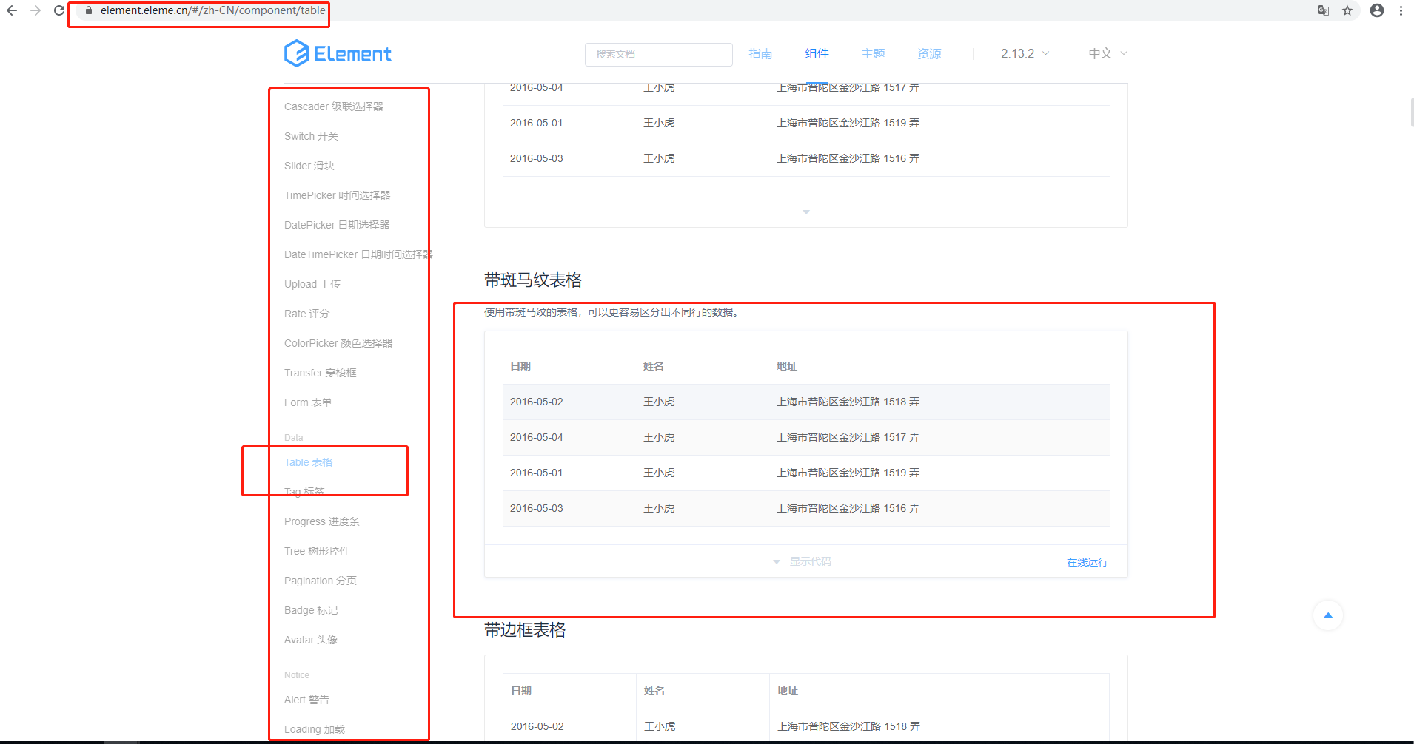Open the 组件 nav tab
This screenshot has width=1414, height=744.
pos(817,53)
